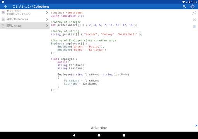Select the 配列 / Arrays topic

25,25
